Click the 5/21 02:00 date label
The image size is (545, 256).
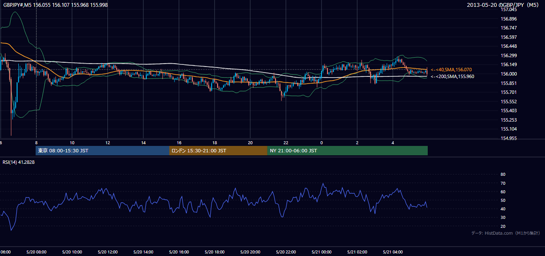[357, 252]
